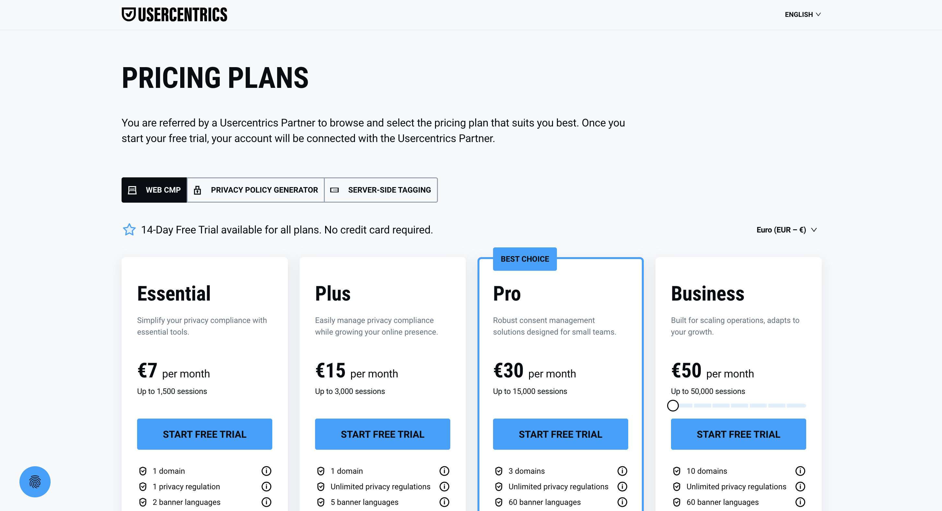Click info icon beside Pro 3 domains
This screenshot has height=511, width=942.
tap(622, 471)
